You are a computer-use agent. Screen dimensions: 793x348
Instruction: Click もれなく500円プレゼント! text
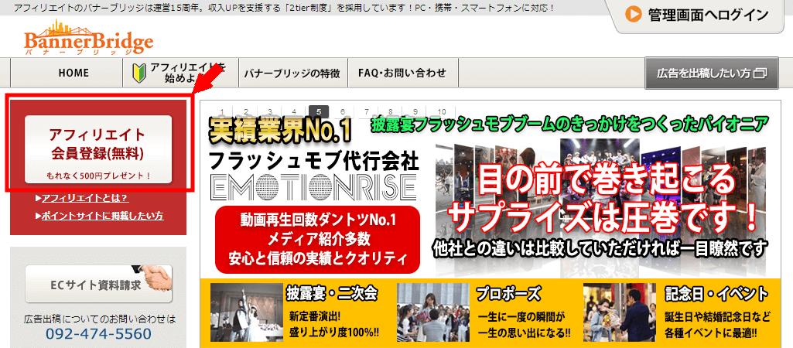tap(98, 176)
